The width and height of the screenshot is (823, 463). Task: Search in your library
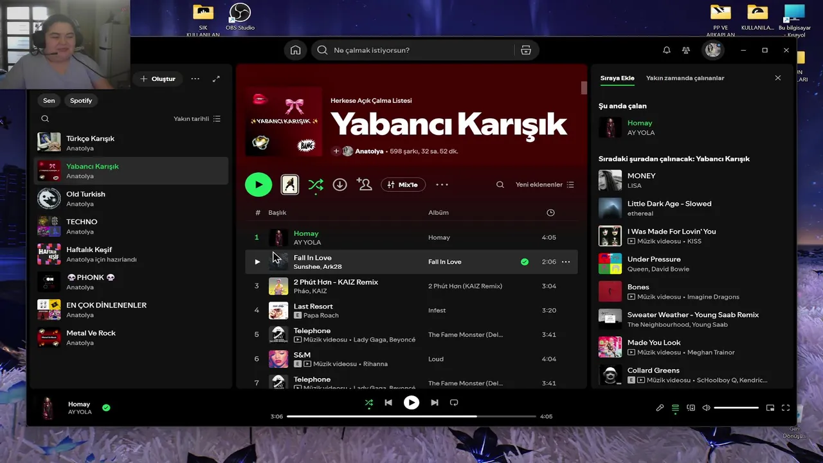(45, 118)
